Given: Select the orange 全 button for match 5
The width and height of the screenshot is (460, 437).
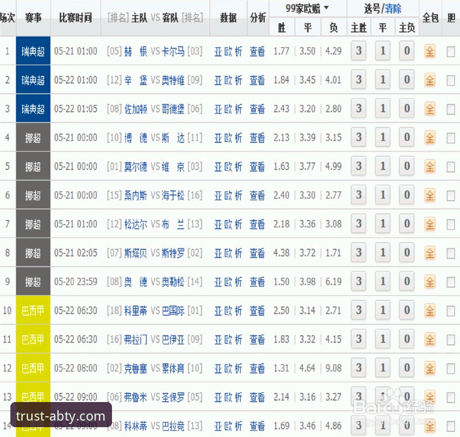Looking at the screenshot, I should click(x=430, y=167).
